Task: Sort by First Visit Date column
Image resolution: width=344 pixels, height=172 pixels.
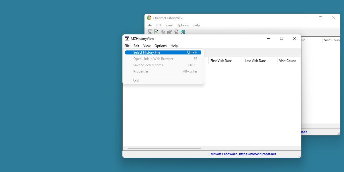Action: coord(226,61)
